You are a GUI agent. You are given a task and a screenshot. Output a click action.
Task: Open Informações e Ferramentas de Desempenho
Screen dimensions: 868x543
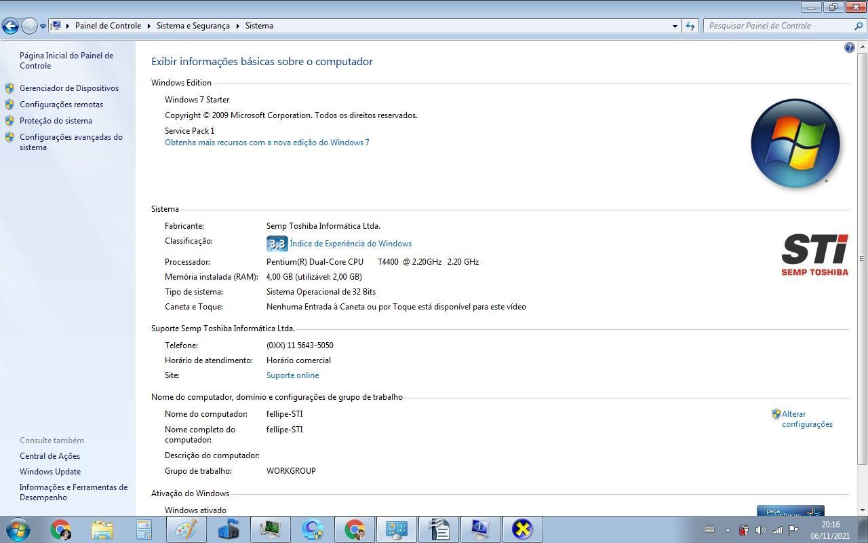tap(73, 492)
